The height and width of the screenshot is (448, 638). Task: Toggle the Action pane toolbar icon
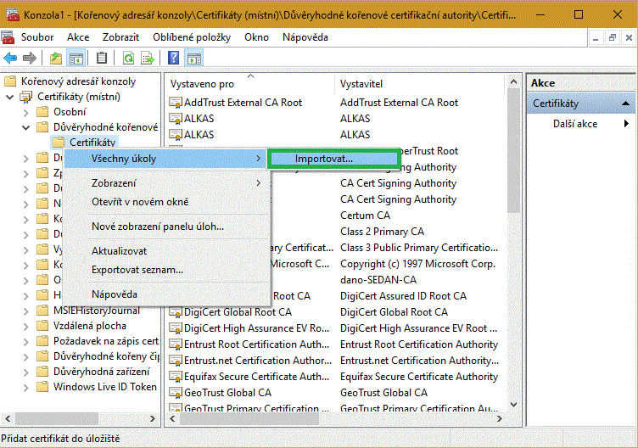(x=193, y=58)
